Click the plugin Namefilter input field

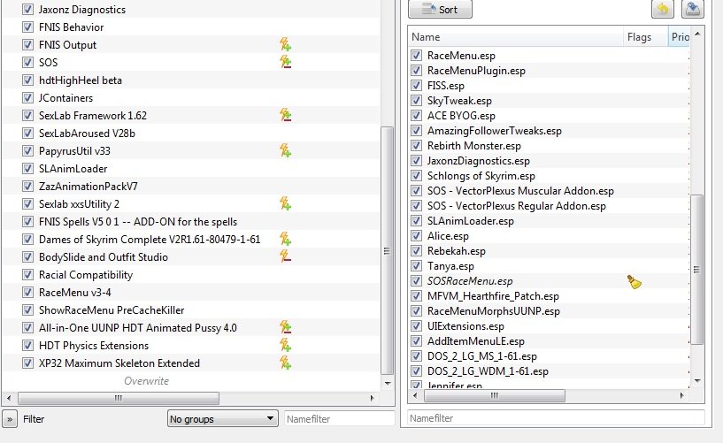pos(556,417)
